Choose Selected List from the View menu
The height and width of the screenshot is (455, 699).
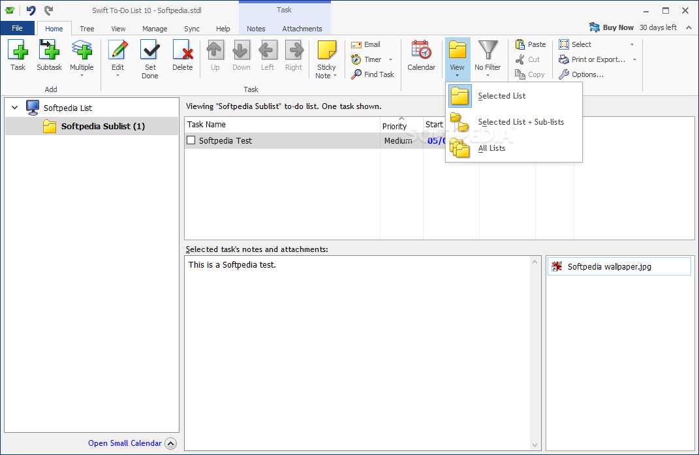click(514, 96)
